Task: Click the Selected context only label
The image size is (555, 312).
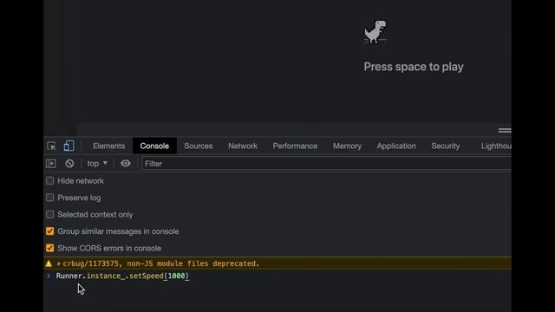Action: pos(95,214)
